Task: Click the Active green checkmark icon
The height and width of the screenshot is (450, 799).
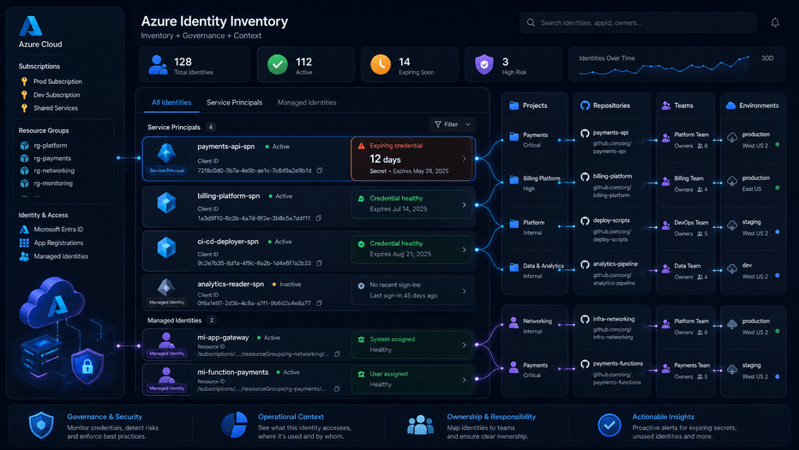Action: coord(278,65)
